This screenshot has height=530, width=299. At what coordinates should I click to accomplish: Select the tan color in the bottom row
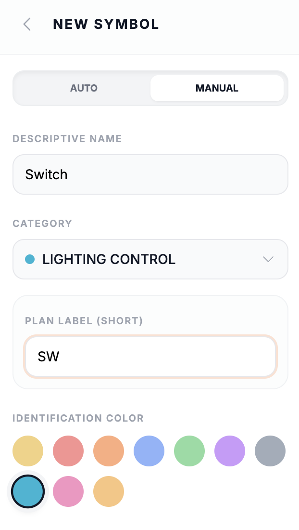click(x=109, y=491)
